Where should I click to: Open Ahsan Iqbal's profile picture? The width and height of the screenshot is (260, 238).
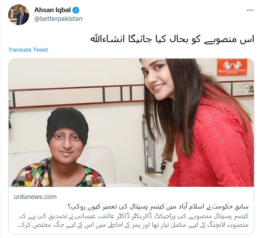coord(19,15)
